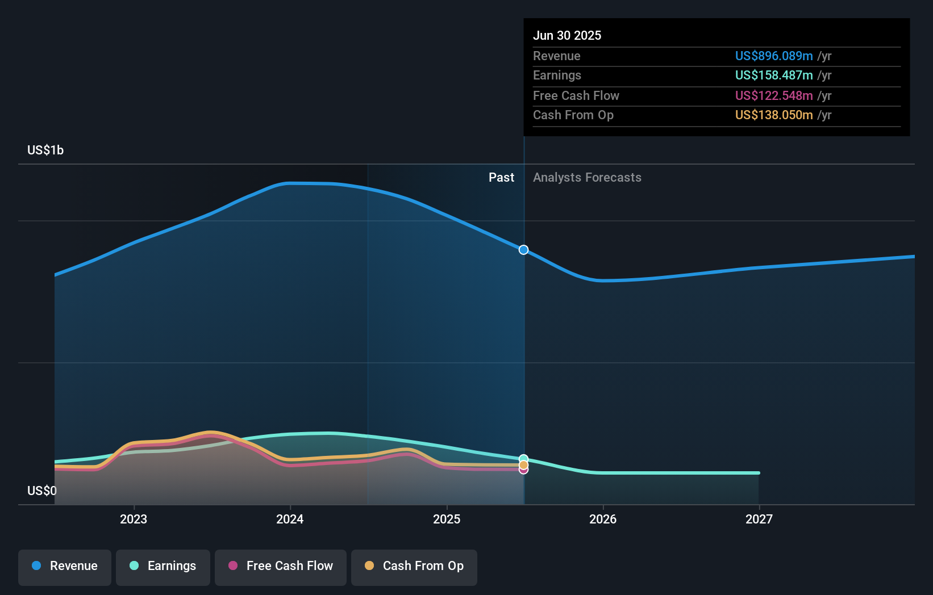Click the Analysts Forecasts label

[587, 178]
